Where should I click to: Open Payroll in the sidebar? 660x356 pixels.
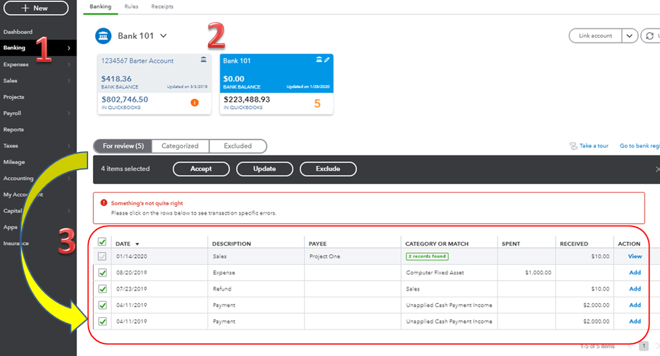[x=12, y=113]
